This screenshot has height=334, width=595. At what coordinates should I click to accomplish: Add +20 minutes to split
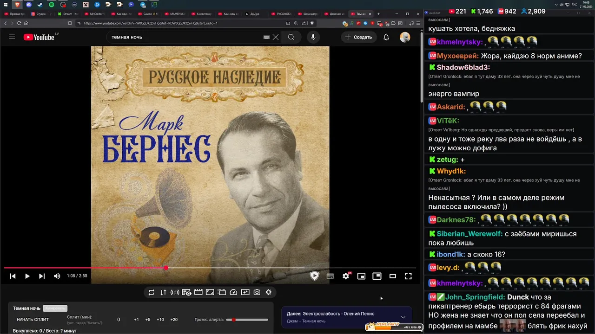174,320
